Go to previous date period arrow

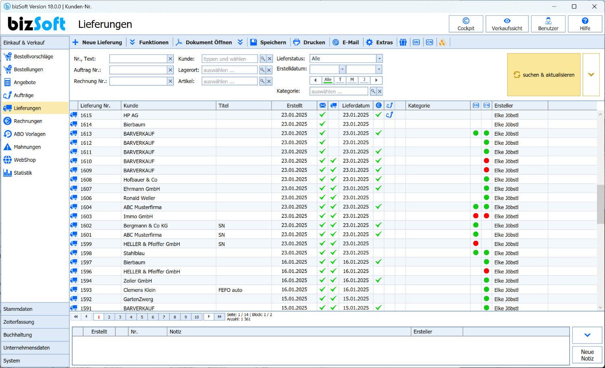pyautogui.click(x=315, y=80)
